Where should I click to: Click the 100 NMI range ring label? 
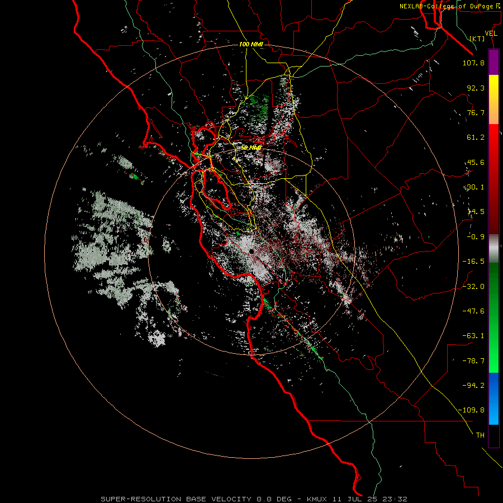point(251,44)
